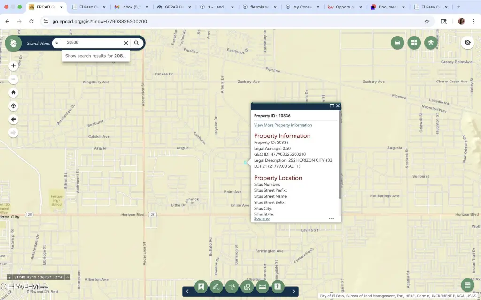Clear the search box text
Image resolution: width=481 pixels, height=300 pixels.
coord(126,43)
